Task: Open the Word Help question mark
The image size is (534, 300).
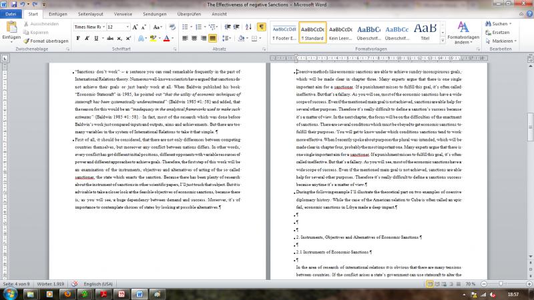Action: click(x=527, y=13)
